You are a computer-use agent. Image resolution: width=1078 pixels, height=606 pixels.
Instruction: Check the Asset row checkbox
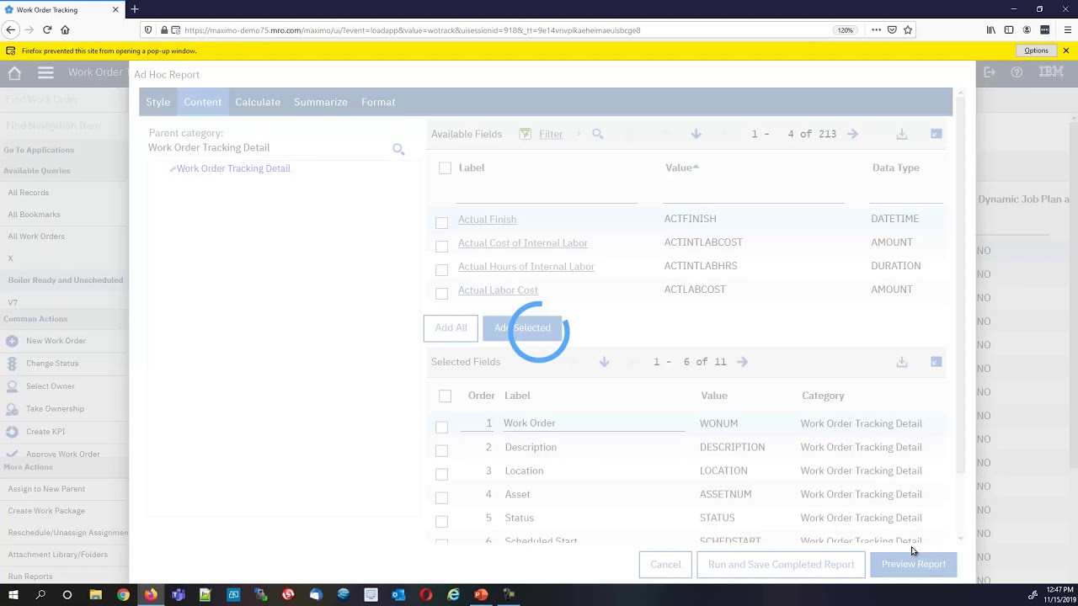(441, 497)
